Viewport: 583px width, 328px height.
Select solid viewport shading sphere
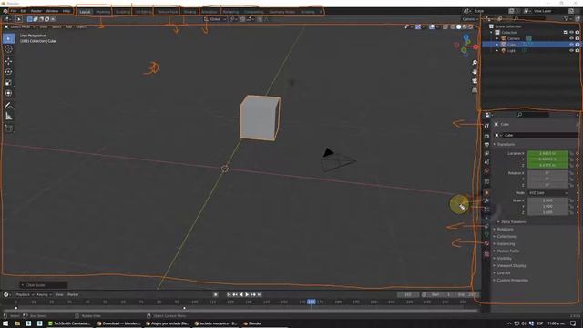click(x=459, y=26)
